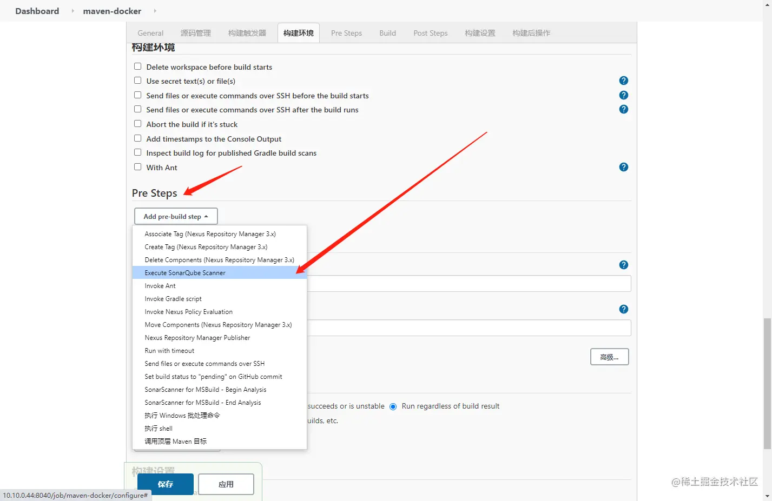772x501 pixels.
Task: Select 调用顶层 Maven 目标
Action: [x=220, y=442]
